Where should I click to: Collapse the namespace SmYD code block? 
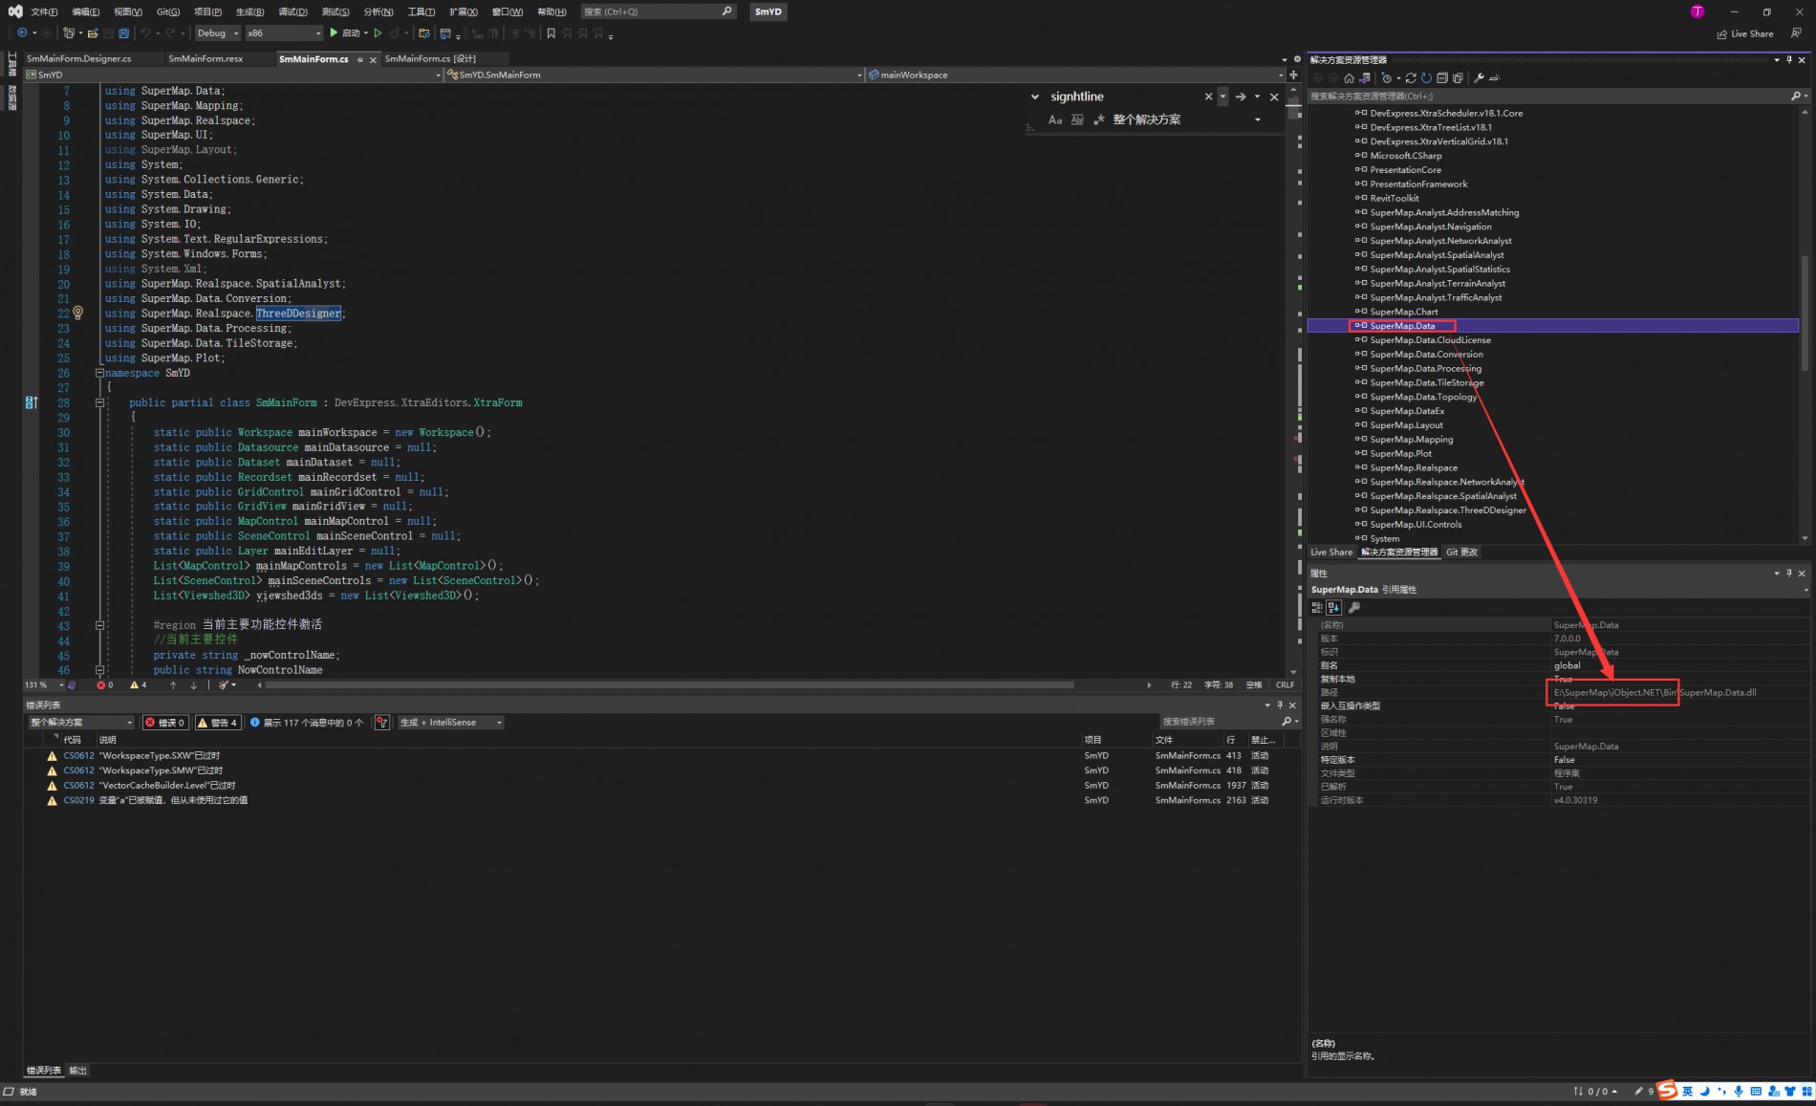pos(99,373)
